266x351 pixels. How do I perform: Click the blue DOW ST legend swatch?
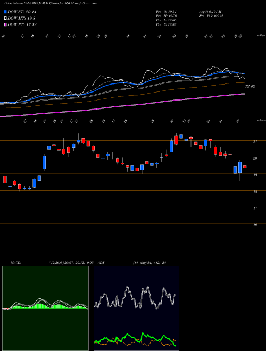pos(6,12)
